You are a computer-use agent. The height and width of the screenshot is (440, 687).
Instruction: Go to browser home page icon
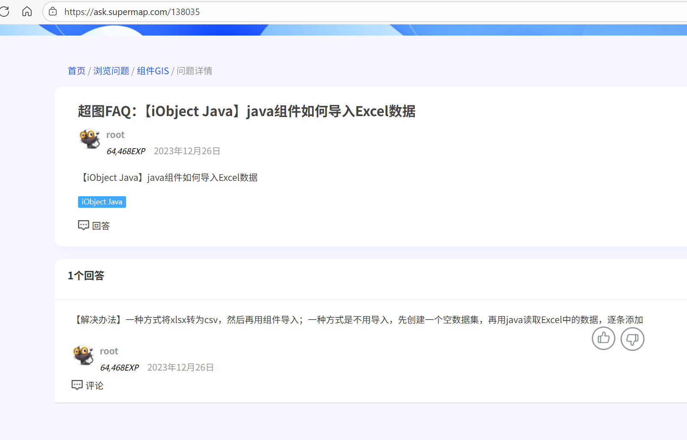(x=27, y=12)
